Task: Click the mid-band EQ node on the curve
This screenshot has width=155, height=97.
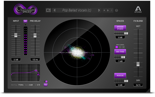Action: tap(36, 70)
